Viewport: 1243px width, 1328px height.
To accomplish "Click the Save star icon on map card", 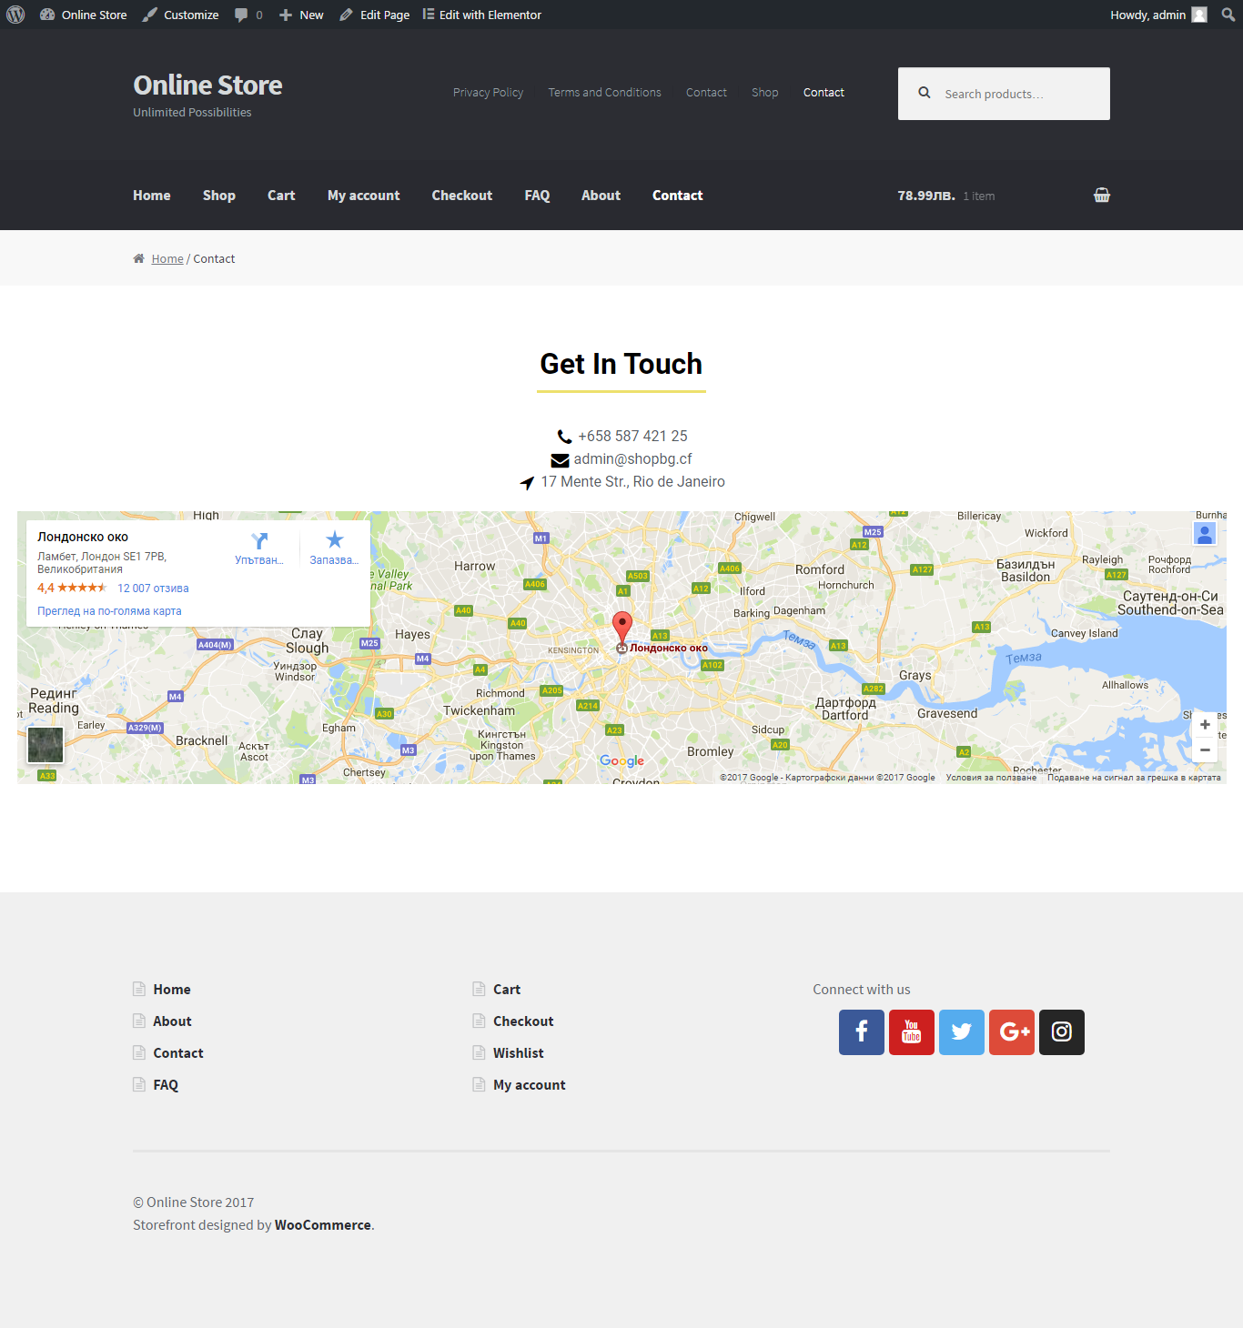I will [335, 540].
